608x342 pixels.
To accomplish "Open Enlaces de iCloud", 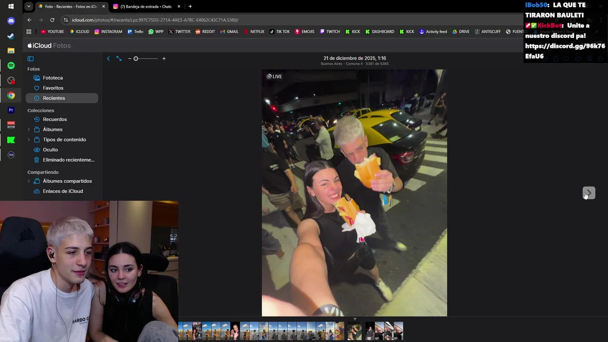I will [62, 191].
